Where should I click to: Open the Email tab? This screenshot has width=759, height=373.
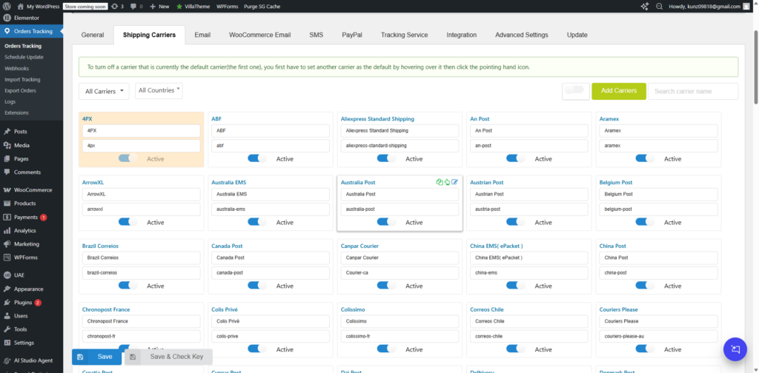coord(202,35)
